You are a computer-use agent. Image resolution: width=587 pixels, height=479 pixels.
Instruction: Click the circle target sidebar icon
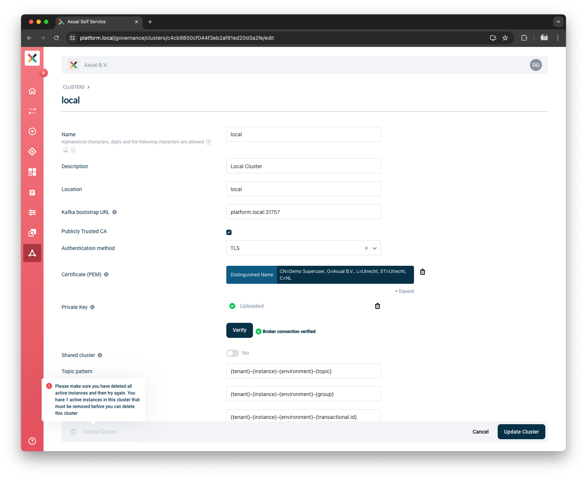pyautogui.click(x=32, y=131)
